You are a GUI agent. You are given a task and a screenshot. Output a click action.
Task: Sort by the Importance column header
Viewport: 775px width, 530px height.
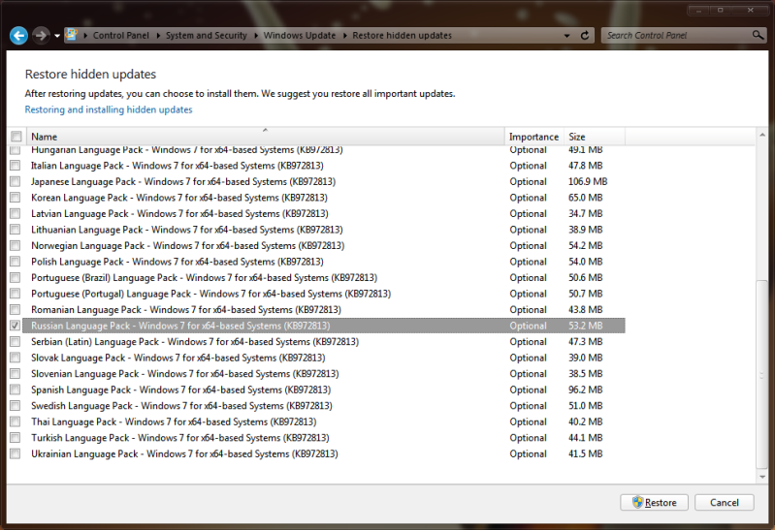click(534, 137)
